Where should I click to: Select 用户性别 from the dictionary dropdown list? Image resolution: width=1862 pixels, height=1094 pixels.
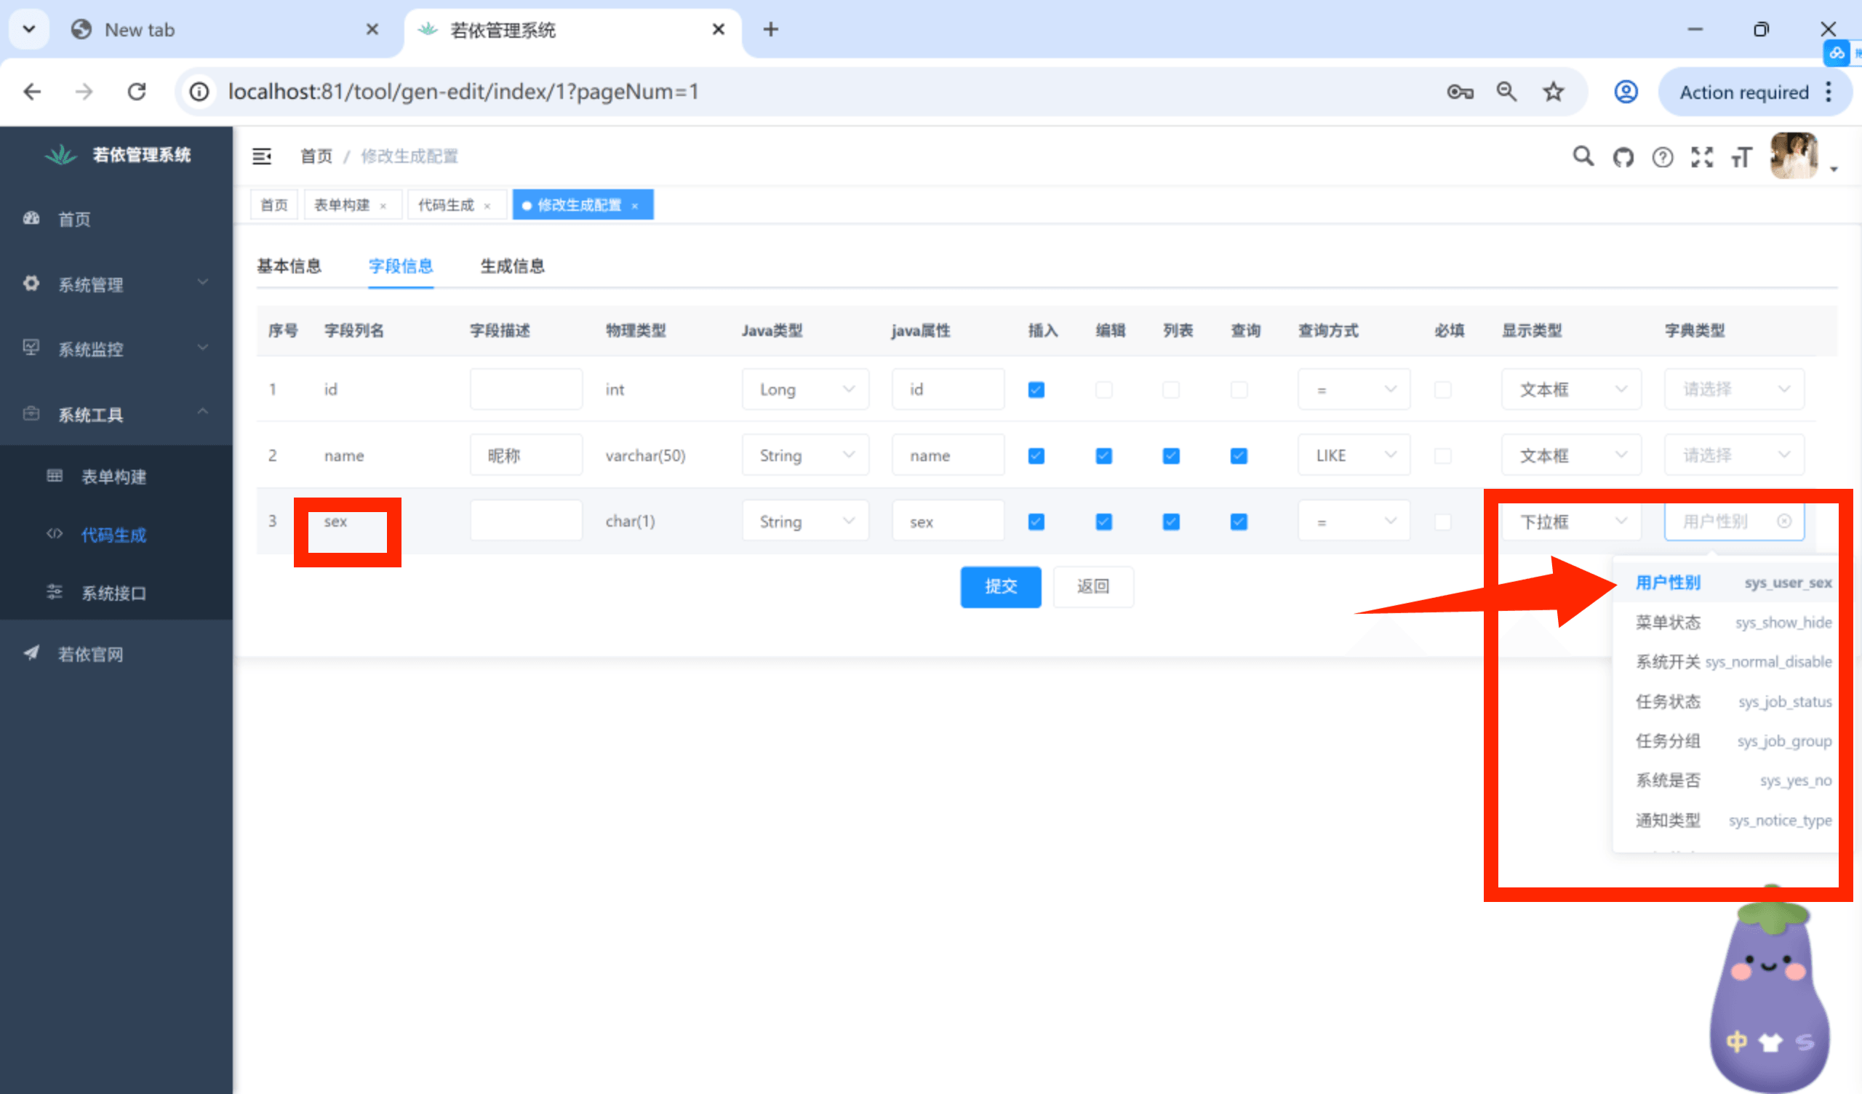(x=1668, y=583)
